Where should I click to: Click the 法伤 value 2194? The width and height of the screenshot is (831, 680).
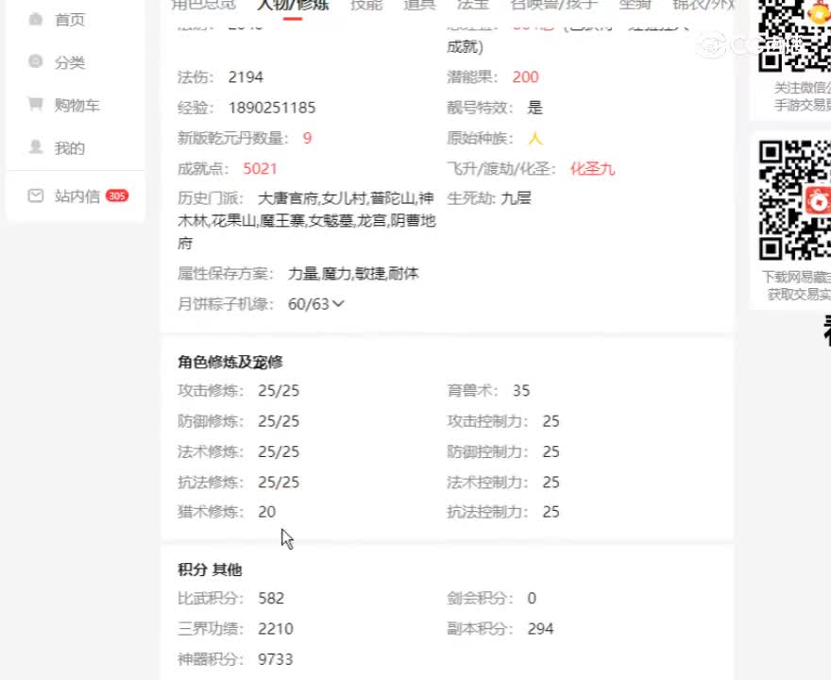click(246, 77)
